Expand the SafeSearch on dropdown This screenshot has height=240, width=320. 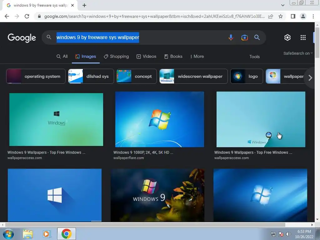[298, 53]
